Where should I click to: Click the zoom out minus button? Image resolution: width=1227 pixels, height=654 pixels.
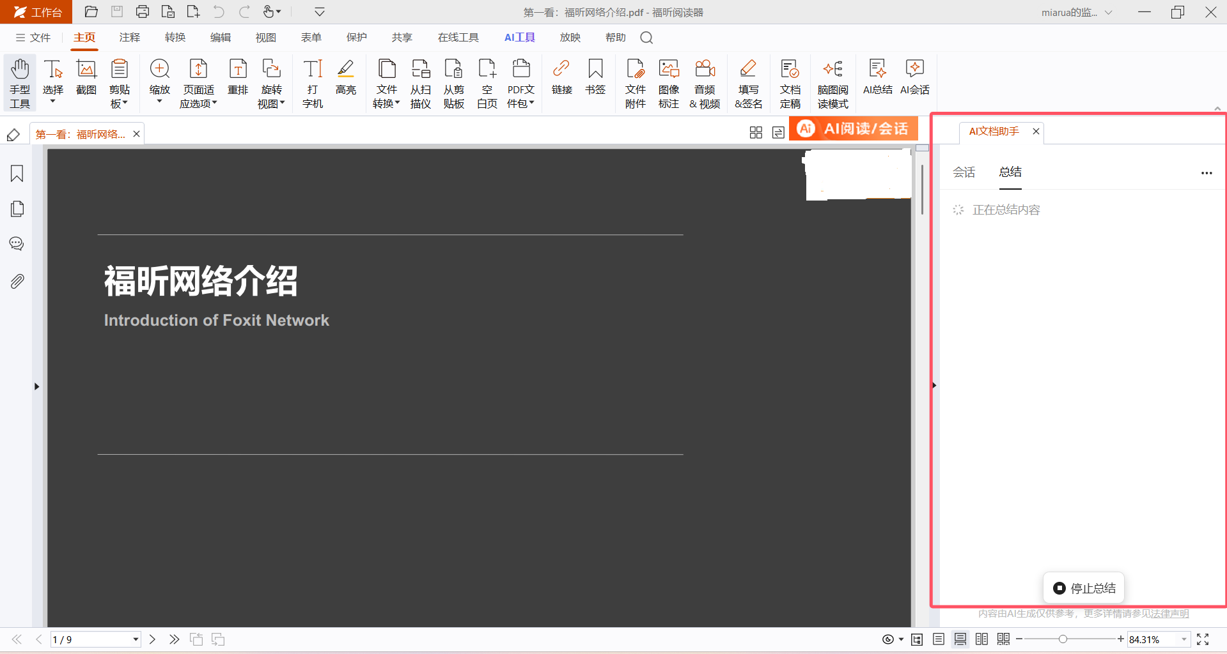coord(1019,639)
